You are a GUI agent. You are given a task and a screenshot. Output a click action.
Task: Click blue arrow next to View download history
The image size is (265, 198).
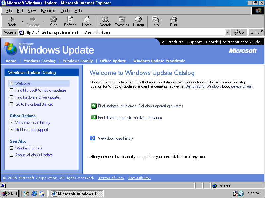click(92, 138)
